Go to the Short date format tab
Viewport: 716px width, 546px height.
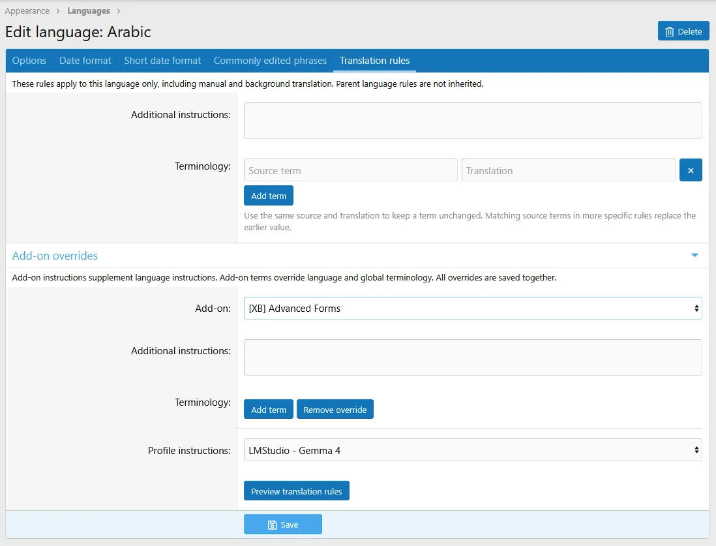pyautogui.click(x=162, y=61)
